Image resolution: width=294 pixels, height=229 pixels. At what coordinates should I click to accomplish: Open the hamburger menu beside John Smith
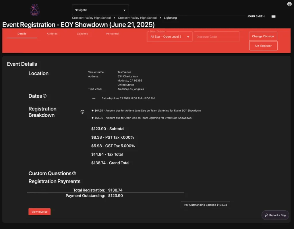pos(273,16)
